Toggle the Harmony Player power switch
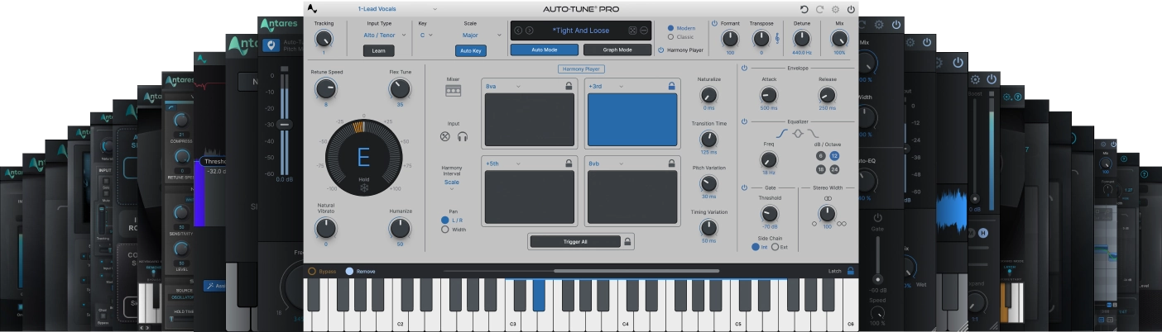Image resolution: width=1162 pixels, height=332 pixels. [661, 50]
